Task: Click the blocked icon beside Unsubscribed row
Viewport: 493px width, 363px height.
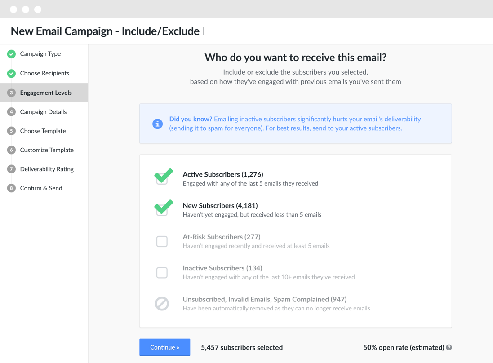Action: pos(162,304)
